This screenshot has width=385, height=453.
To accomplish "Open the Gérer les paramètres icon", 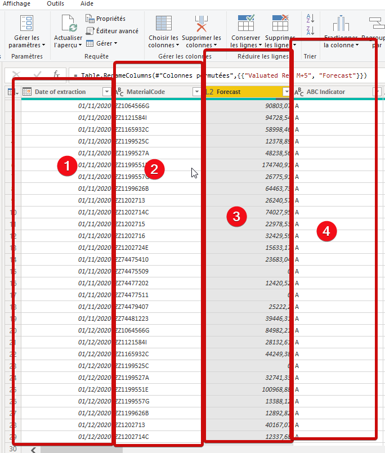I will pos(26,23).
